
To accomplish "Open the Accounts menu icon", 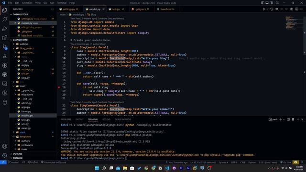I will pyautogui.click(x=4, y=146).
